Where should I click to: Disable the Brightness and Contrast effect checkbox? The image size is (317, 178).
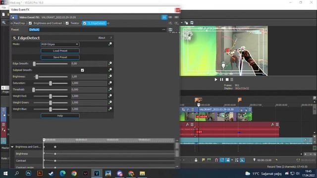[30, 23]
